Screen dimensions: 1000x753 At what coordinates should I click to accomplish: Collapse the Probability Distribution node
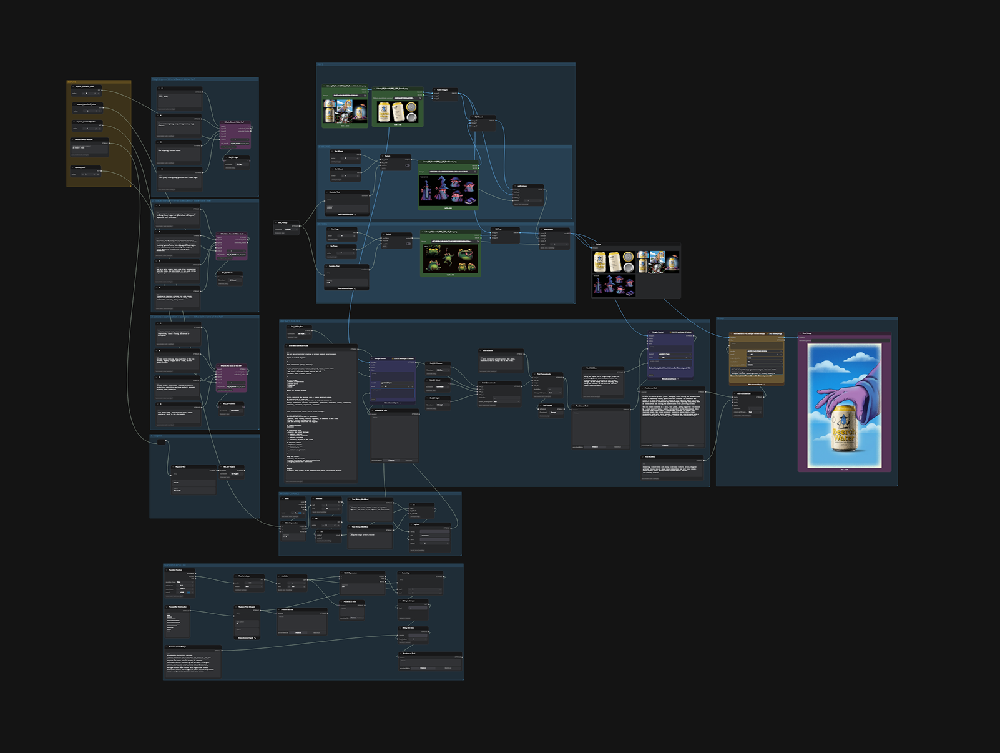(167, 607)
